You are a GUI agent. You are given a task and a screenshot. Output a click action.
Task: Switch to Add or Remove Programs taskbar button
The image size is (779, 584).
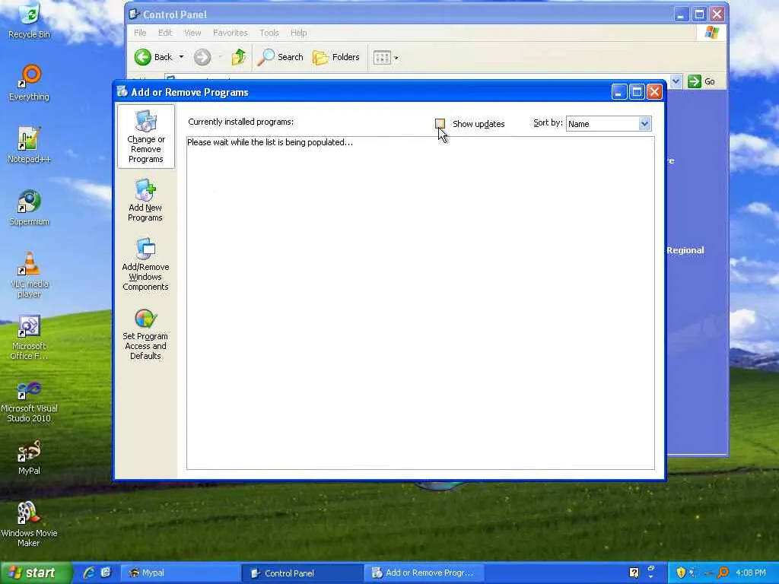(424, 573)
